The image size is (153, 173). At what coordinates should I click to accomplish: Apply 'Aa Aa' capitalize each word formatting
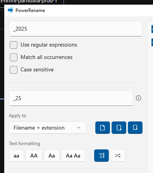73,156
